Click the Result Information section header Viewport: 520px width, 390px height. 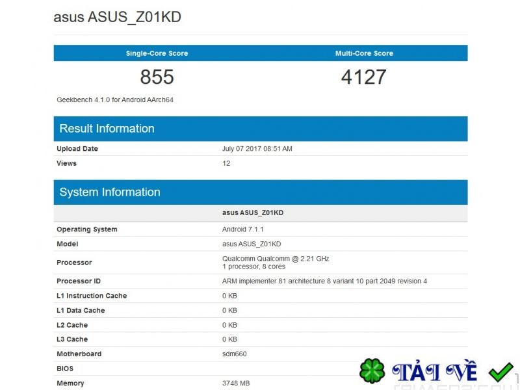pos(106,129)
